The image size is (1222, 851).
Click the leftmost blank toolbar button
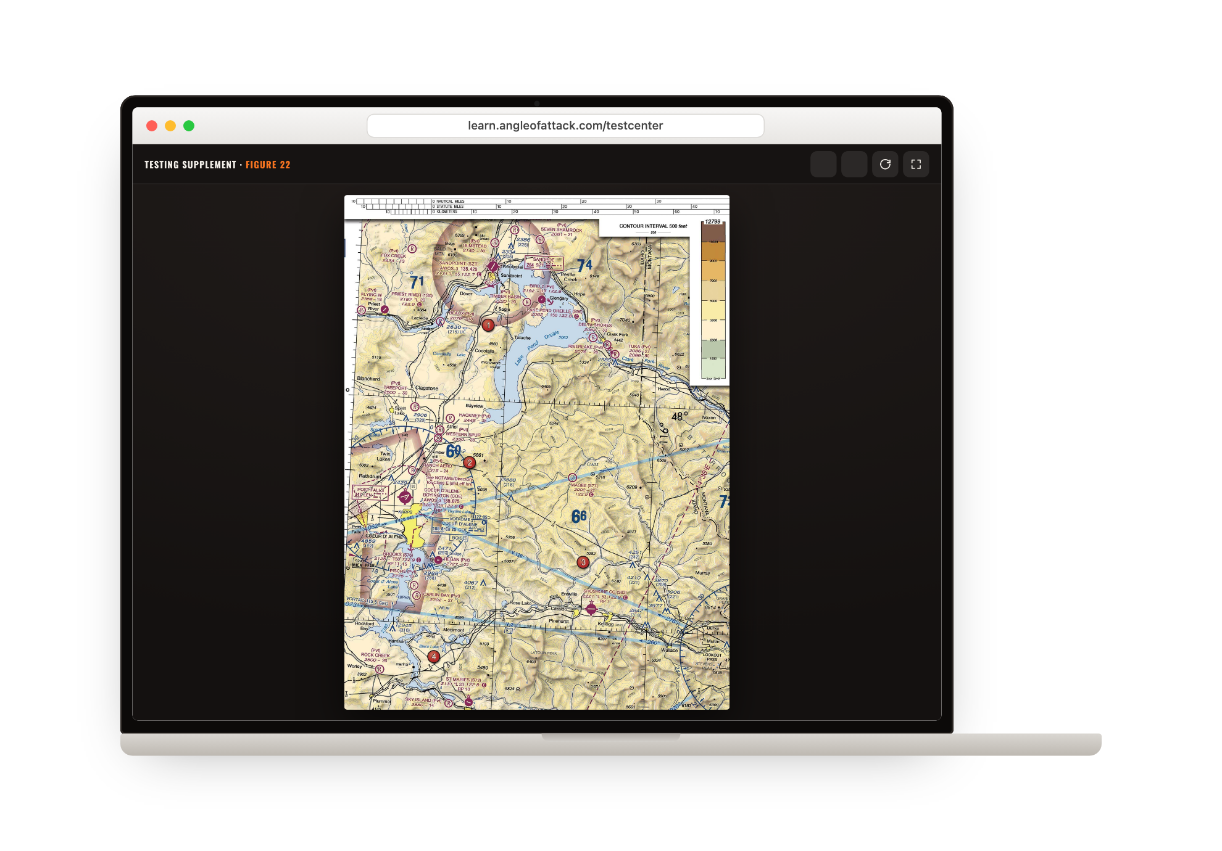823,164
